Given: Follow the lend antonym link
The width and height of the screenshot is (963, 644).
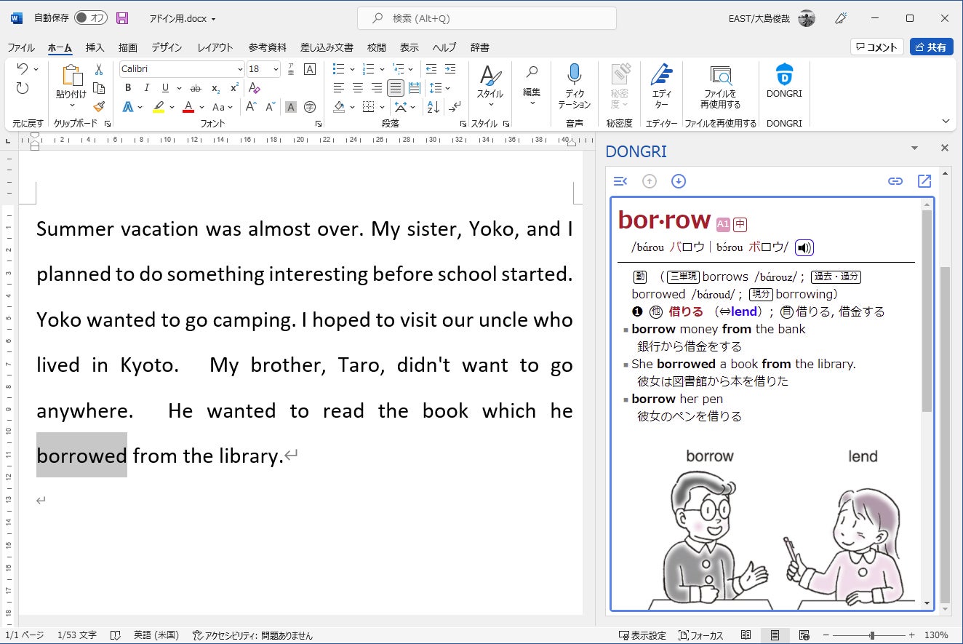Looking at the screenshot, I should click(744, 311).
